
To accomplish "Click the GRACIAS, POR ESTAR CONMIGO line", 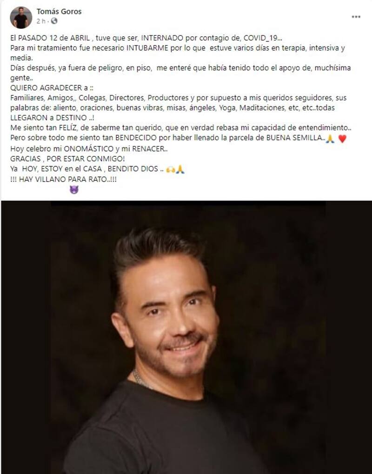I will tap(67, 159).
